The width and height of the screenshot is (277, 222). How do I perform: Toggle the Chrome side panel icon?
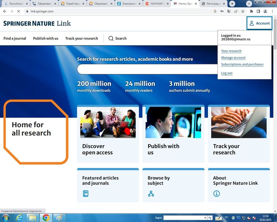(258, 11)
